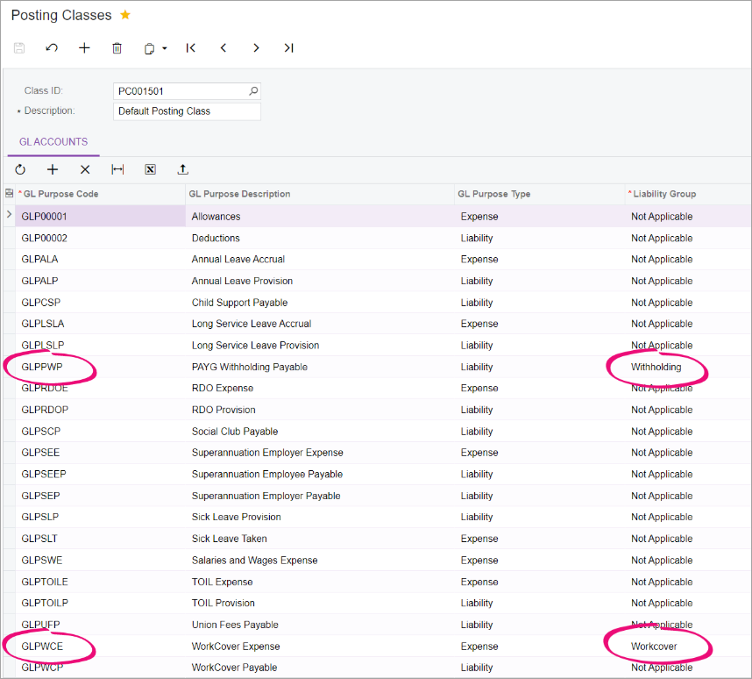Open the Class ID lookup magnifier
This screenshot has width=752, height=679.
click(x=252, y=91)
